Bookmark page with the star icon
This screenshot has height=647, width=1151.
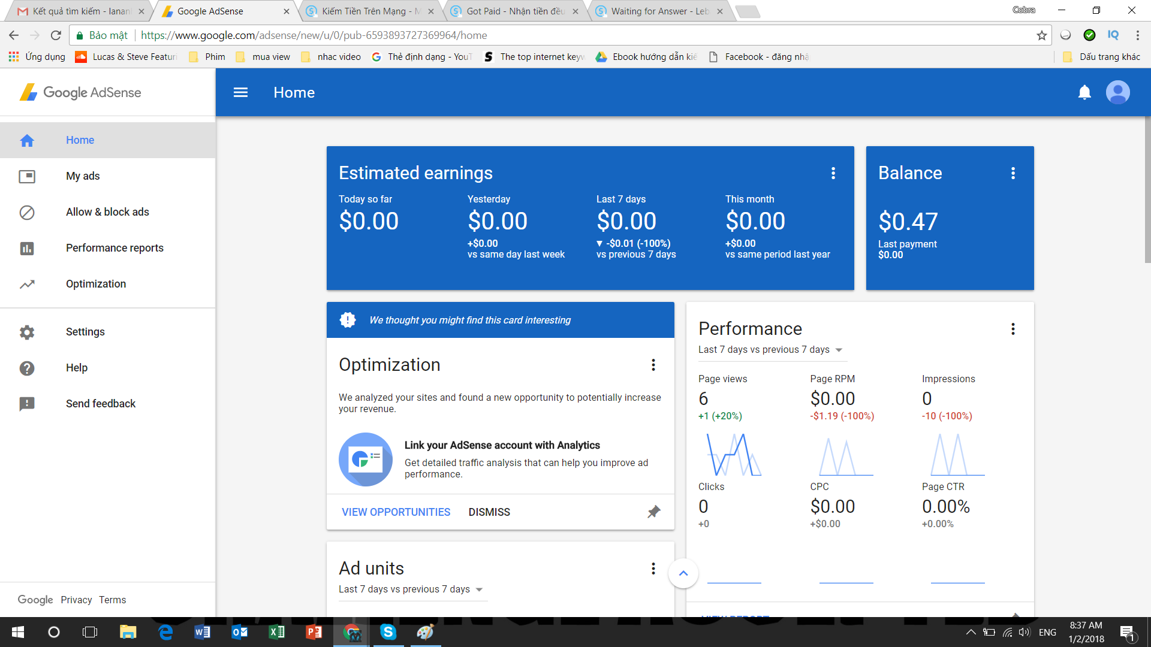pos(1041,35)
